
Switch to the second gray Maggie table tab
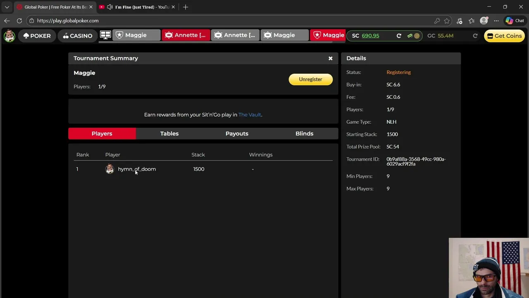285,35
